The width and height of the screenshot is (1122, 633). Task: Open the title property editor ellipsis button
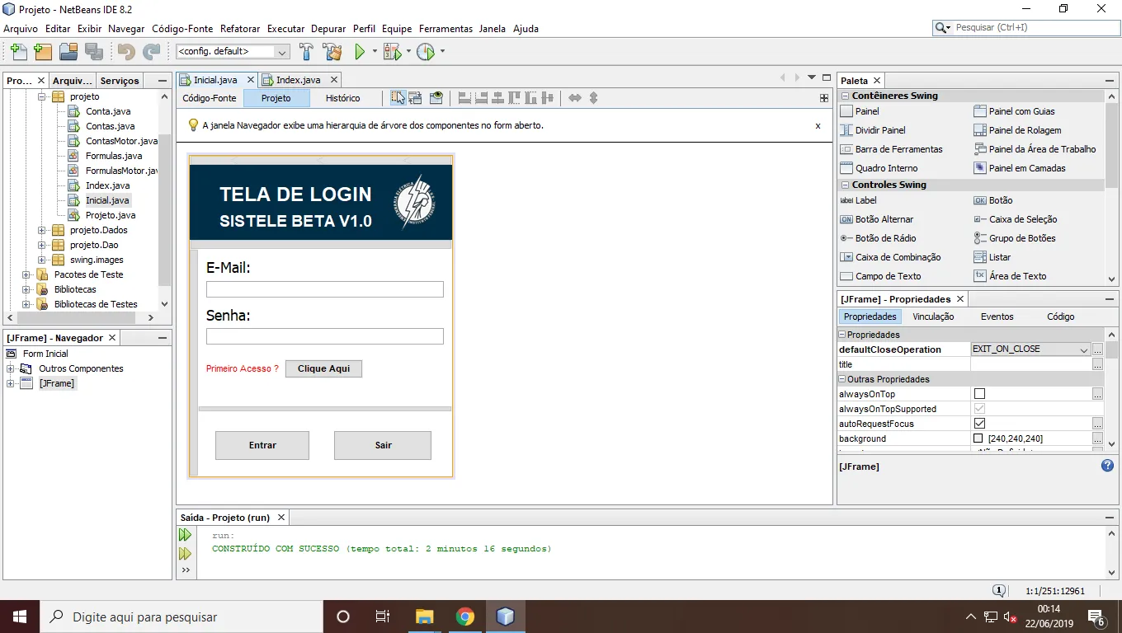coord(1097,364)
